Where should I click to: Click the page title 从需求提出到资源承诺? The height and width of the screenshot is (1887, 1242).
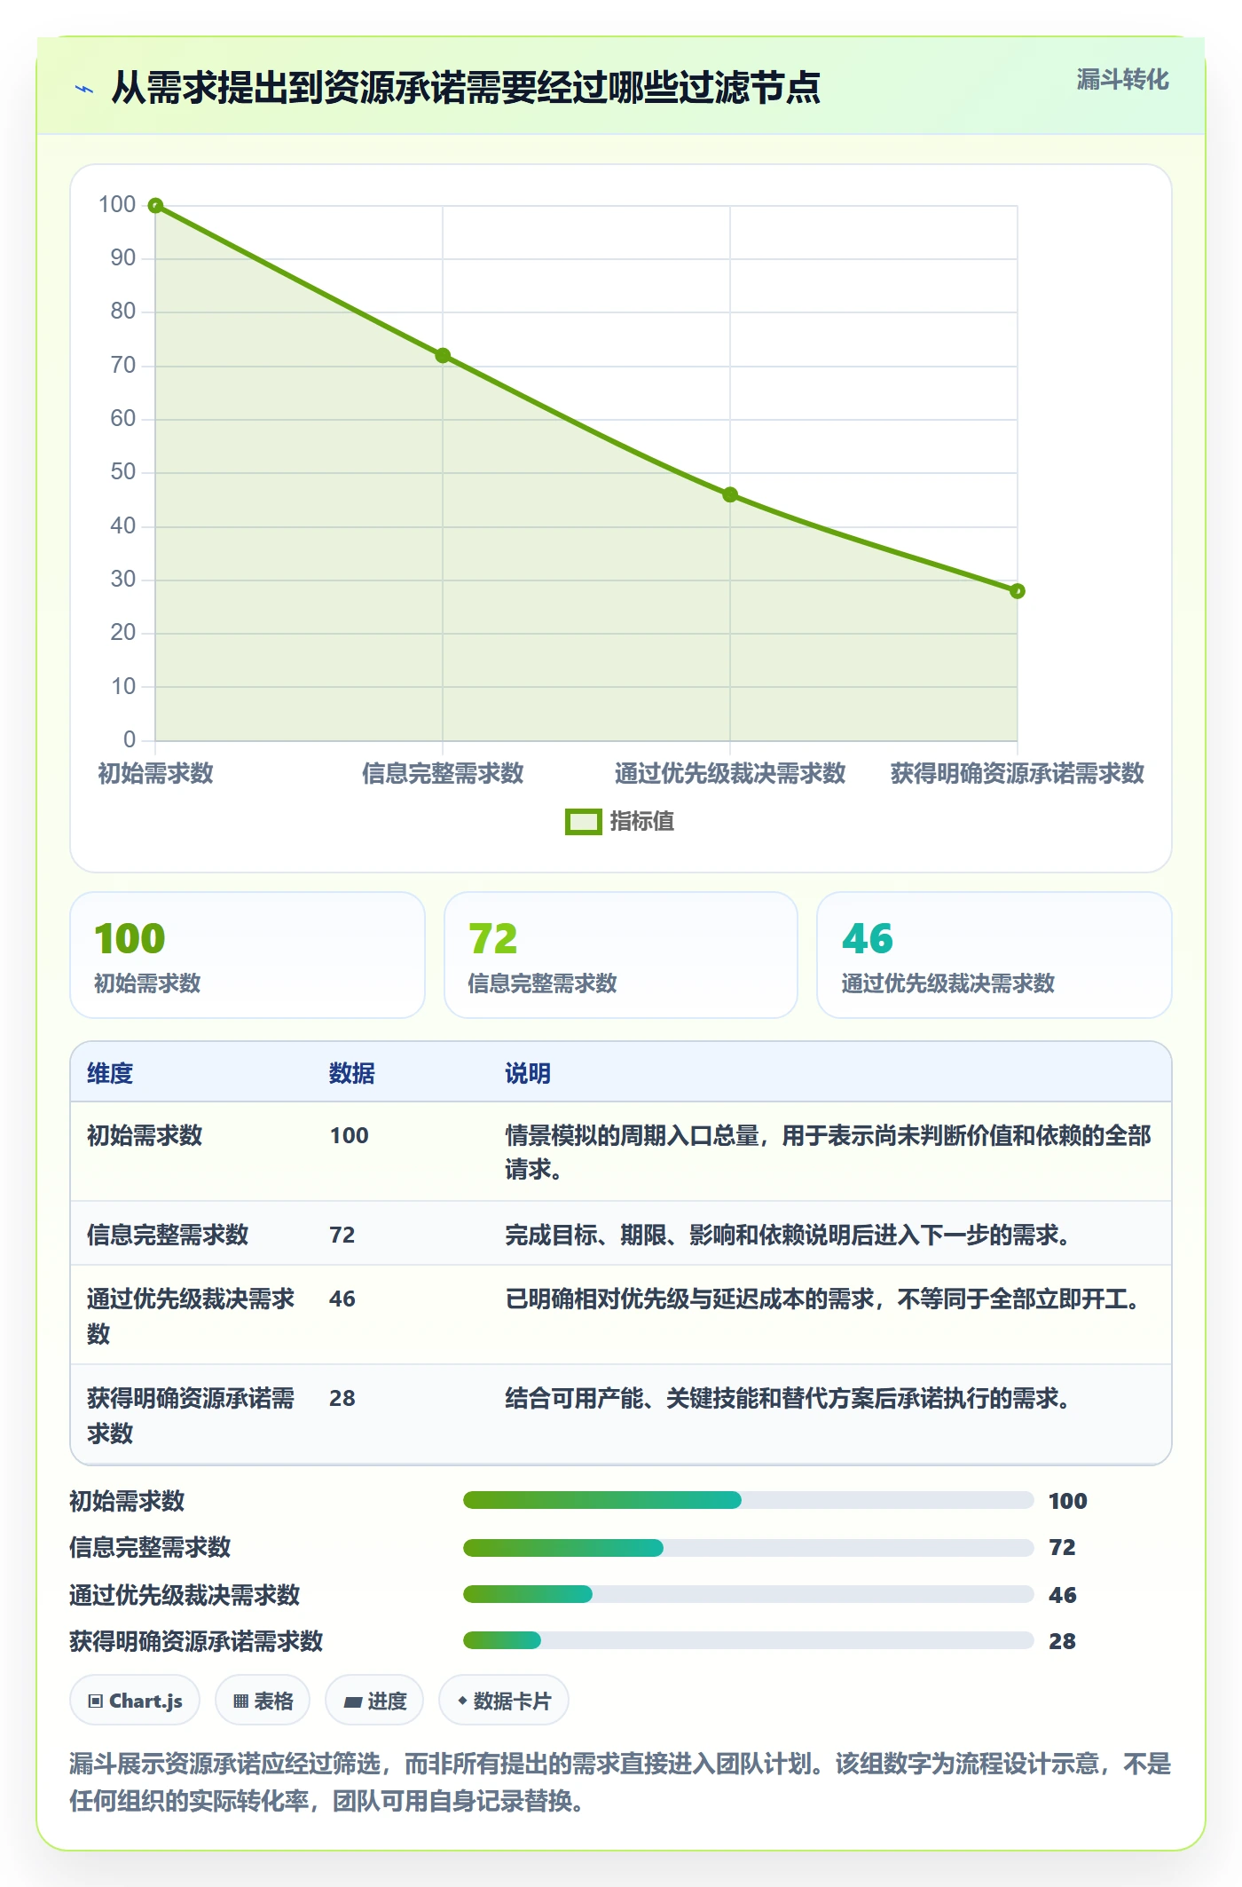(466, 88)
